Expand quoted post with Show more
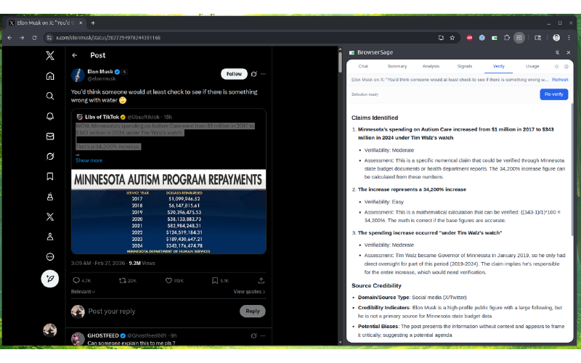Viewport: 581px width, 363px height. tap(89, 160)
